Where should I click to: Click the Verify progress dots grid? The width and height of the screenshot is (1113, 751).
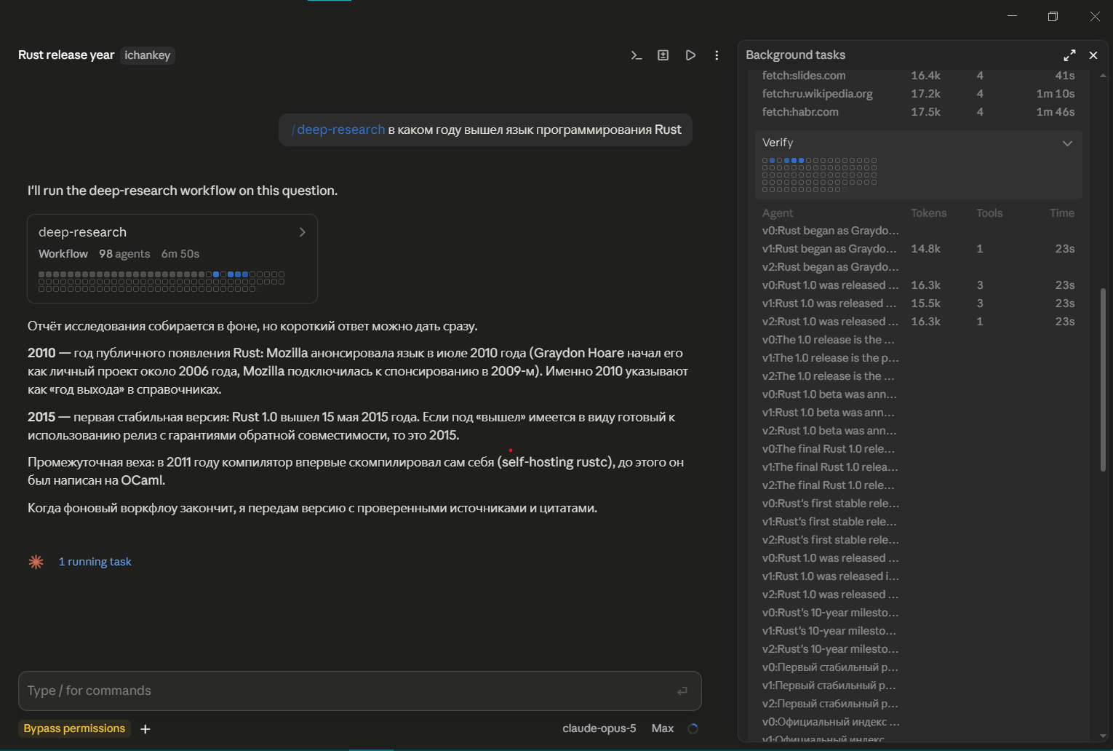(820, 175)
